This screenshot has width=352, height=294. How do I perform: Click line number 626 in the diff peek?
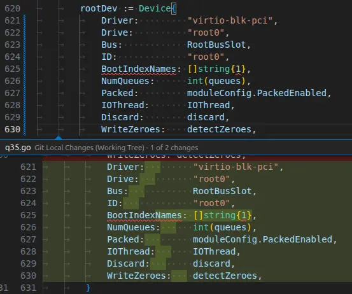[28, 227]
